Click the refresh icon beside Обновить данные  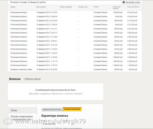[24, 79]
